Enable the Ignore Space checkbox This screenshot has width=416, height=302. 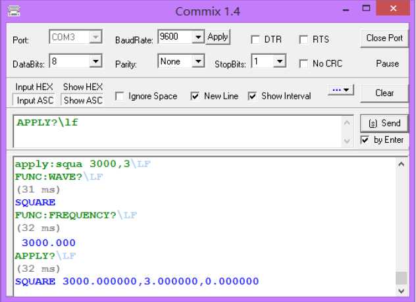[x=120, y=96]
